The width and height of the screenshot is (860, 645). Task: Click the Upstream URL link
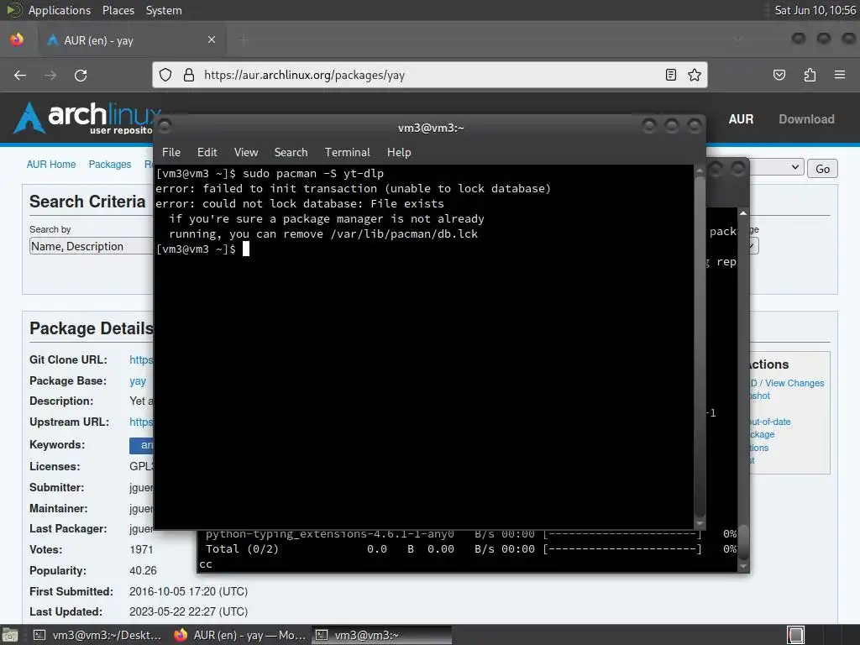tap(141, 422)
